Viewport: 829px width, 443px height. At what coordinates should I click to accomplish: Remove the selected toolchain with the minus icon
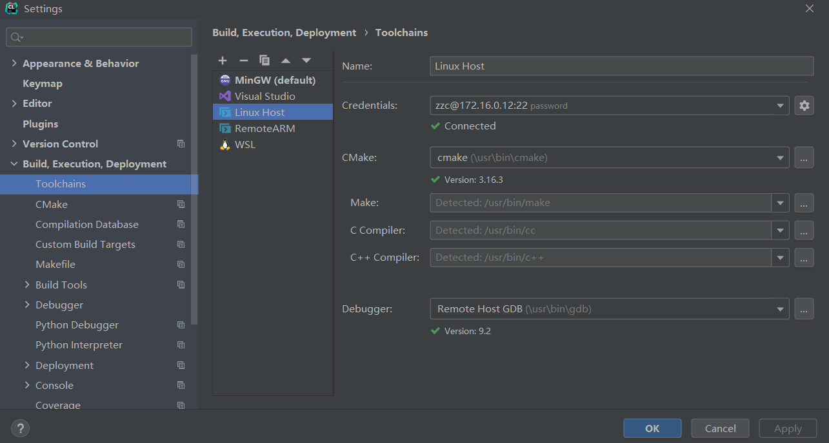243,61
